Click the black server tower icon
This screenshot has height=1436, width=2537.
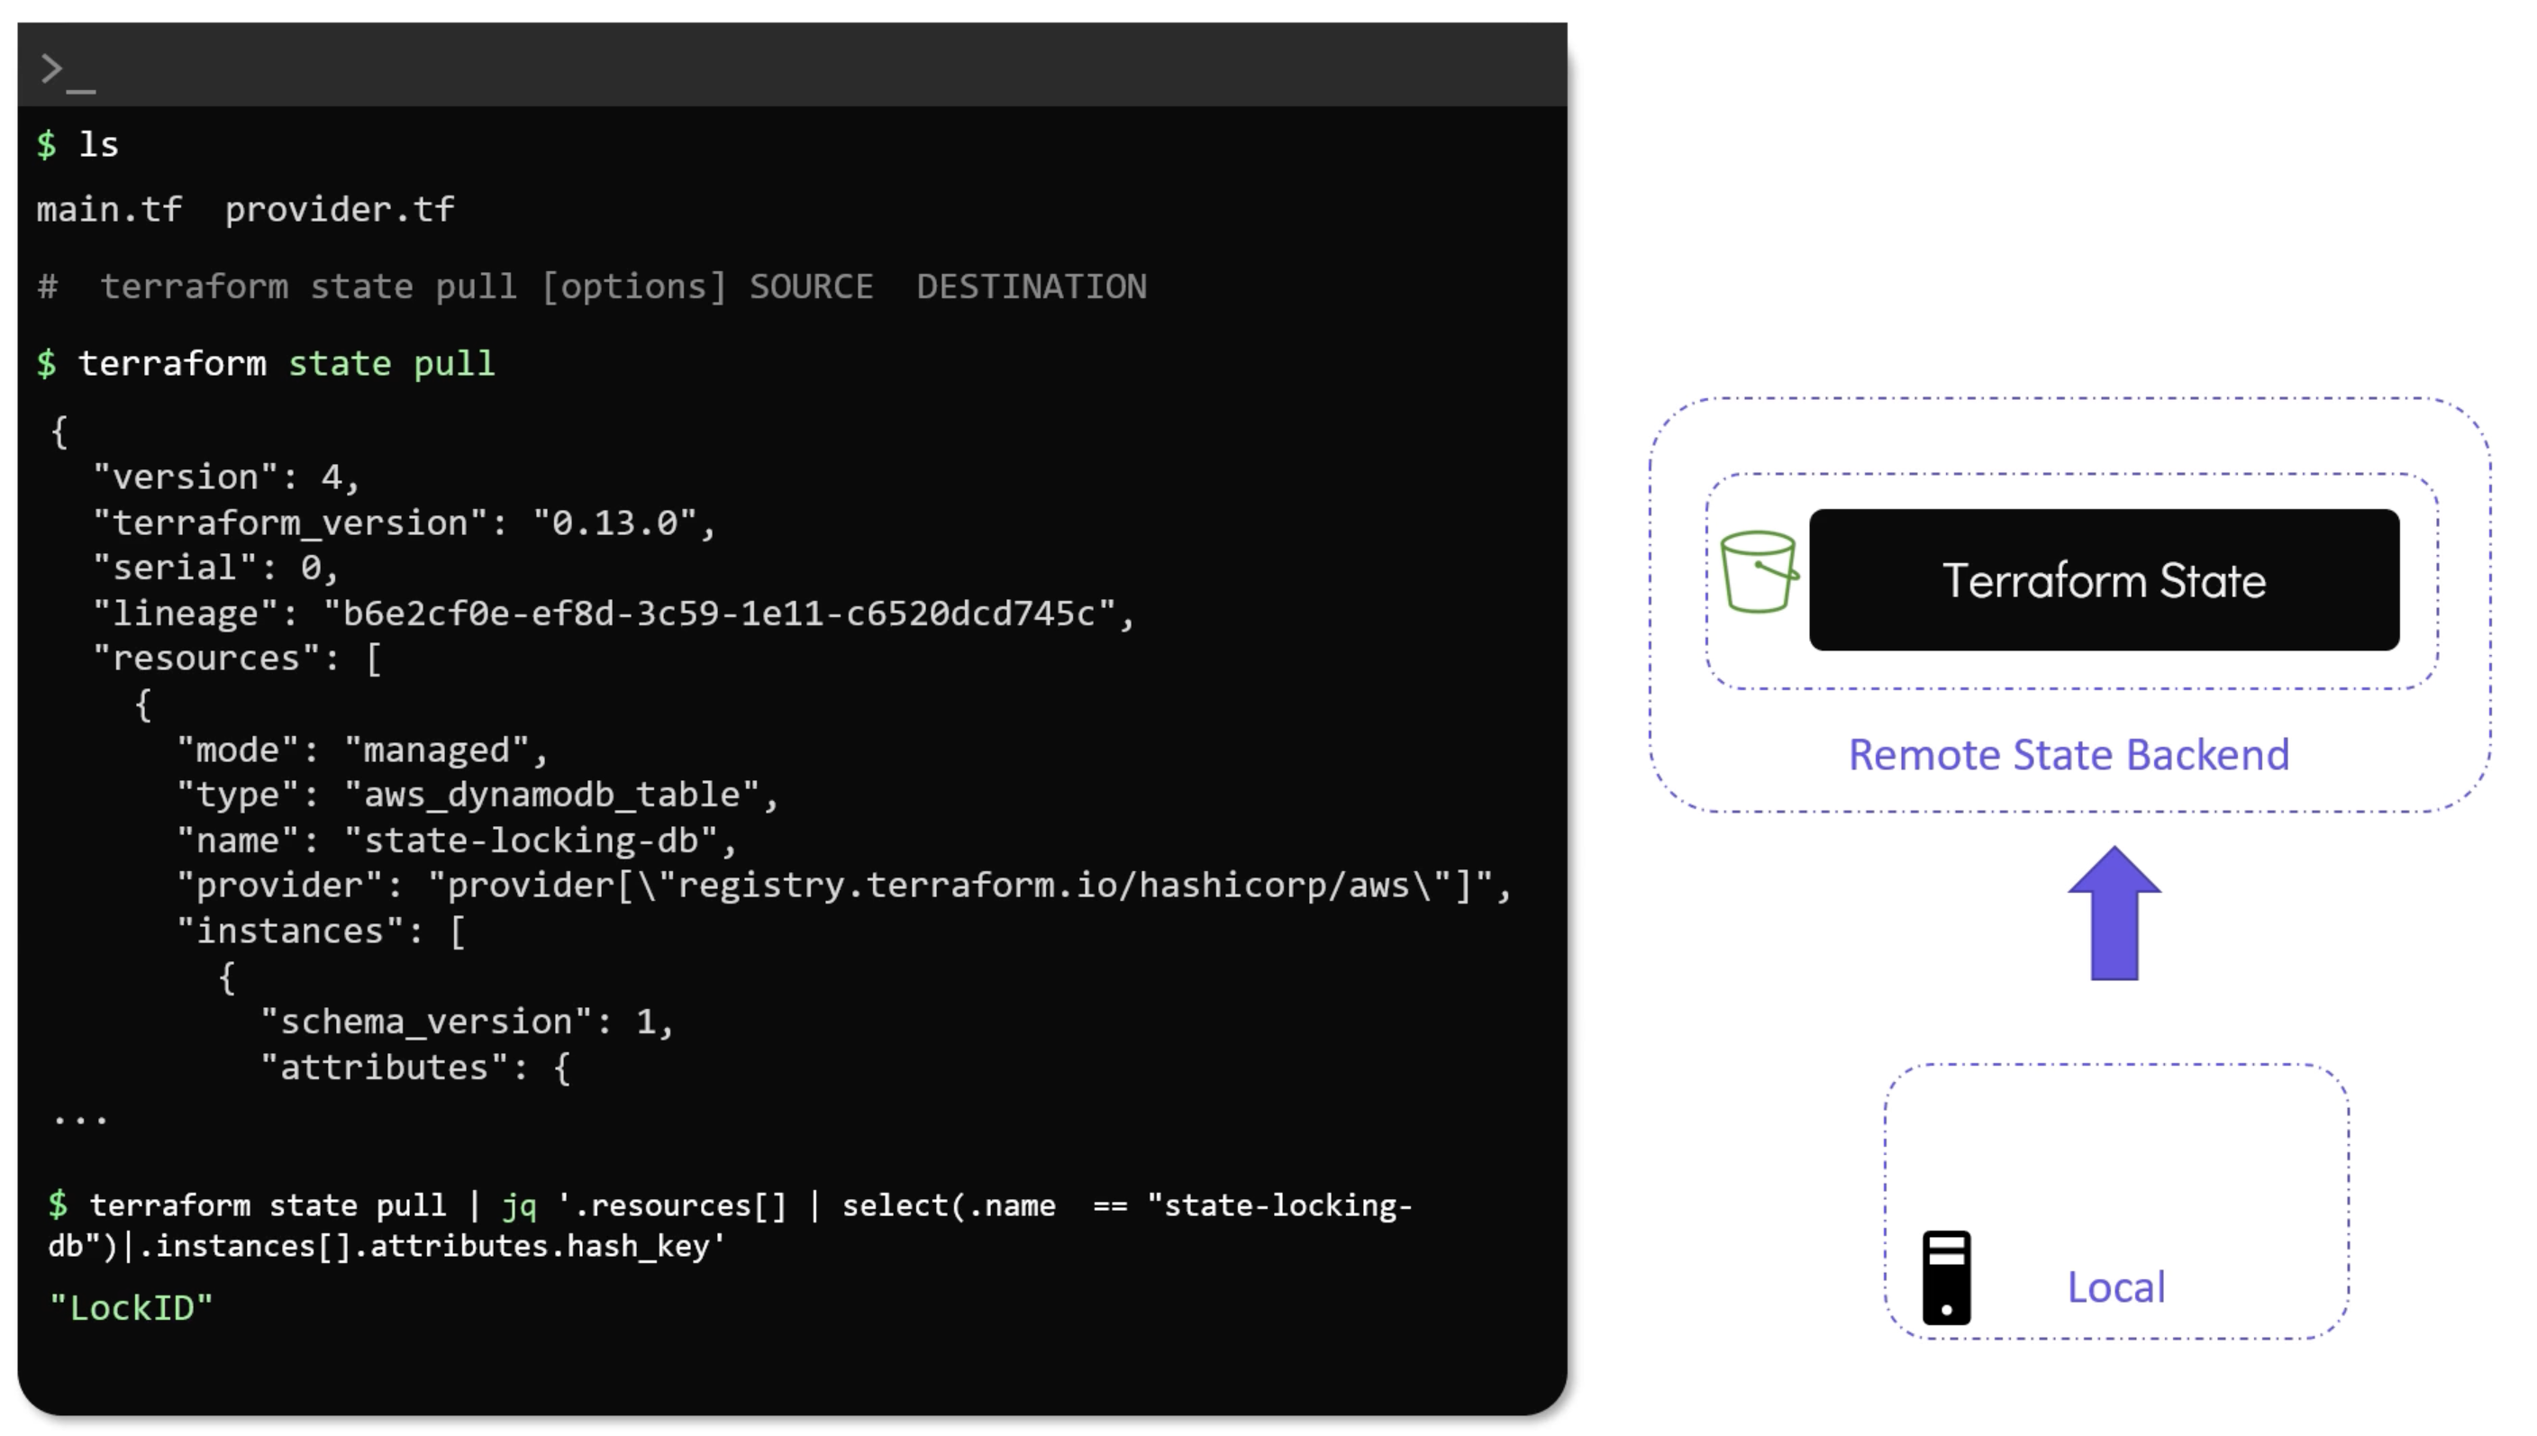(x=1946, y=1277)
